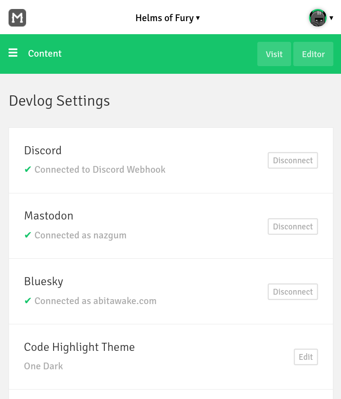
Task: Click the checkmark next to abitawake.com
Action: pyautogui.click(x=28, y=300)
